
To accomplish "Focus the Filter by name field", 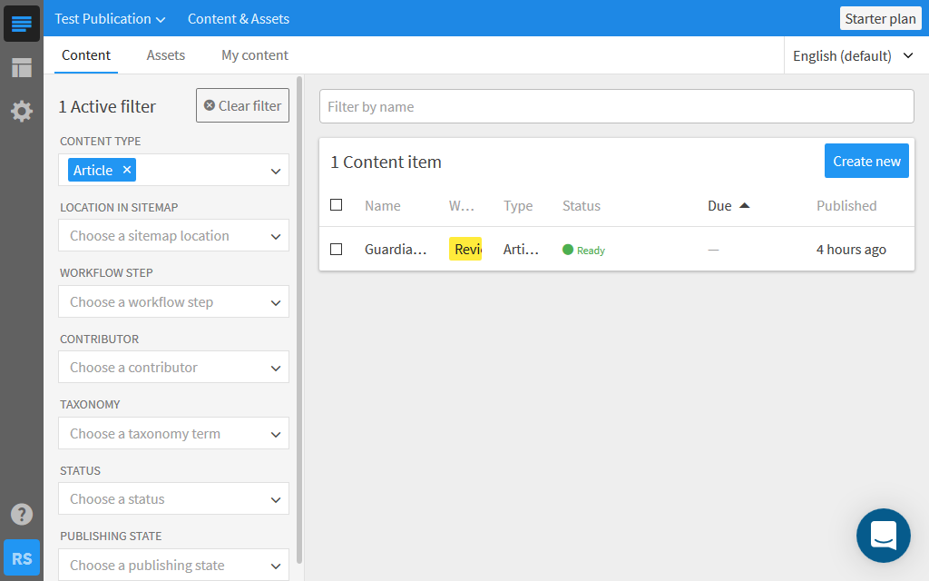I will tap(616, 106).
